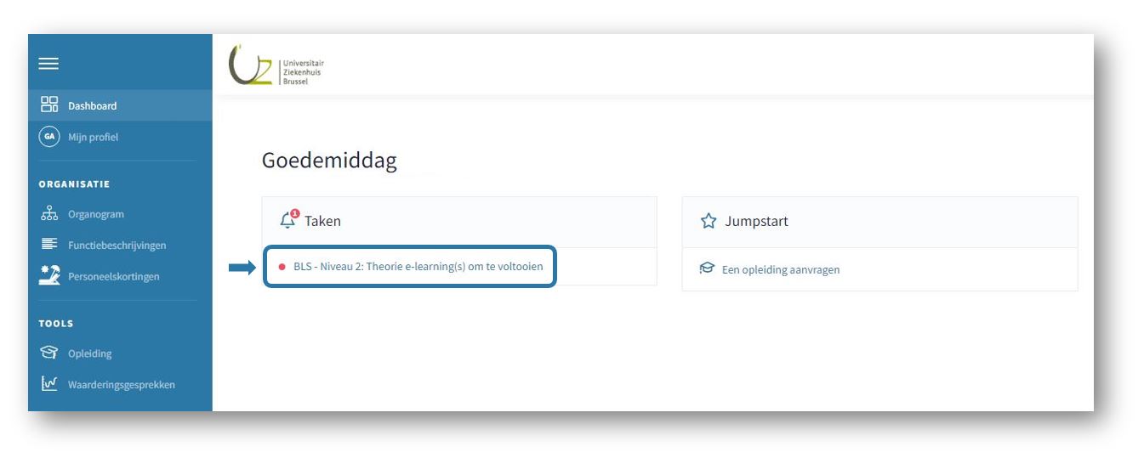Open the Dashboard menu item
Viewport: 1144px width, 469px height.
point(93,106)
